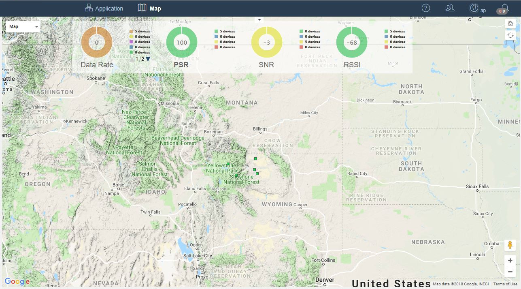This screenshot has width=521, height=289.
Task: Click the Spokane city label
Action: click(x=96, y=78)
